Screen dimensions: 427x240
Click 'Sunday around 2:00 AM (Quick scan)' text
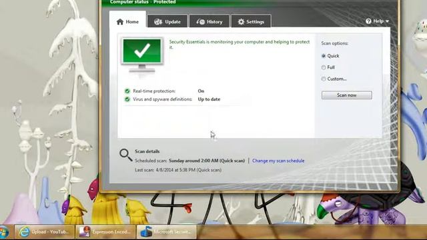pos(207,161)
